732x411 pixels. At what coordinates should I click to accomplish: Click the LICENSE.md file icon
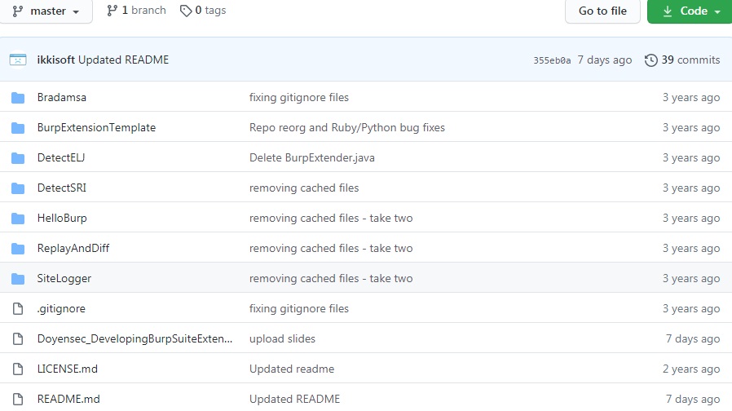coord(18,369)
